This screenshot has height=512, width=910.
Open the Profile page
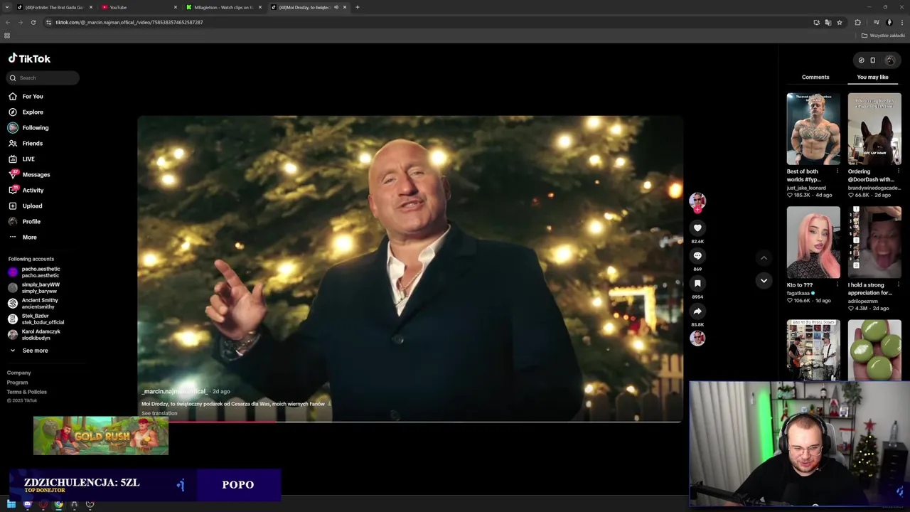25,221
